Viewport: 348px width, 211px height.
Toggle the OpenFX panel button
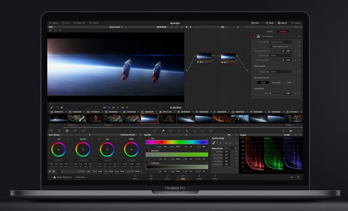click(x=283, y=23)
